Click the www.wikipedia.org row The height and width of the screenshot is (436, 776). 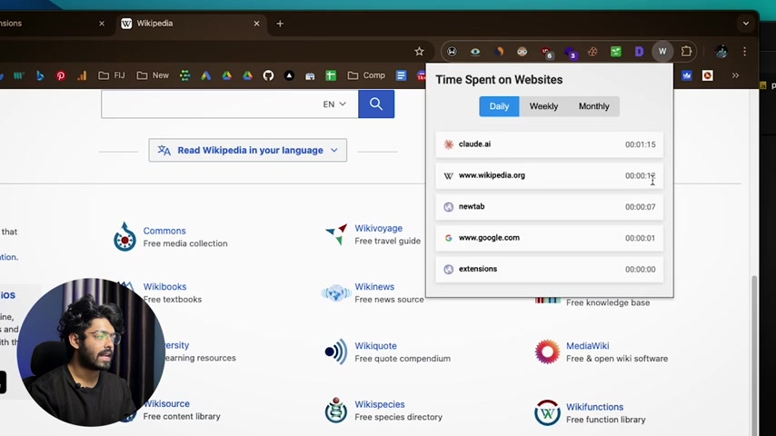[550, 175]
